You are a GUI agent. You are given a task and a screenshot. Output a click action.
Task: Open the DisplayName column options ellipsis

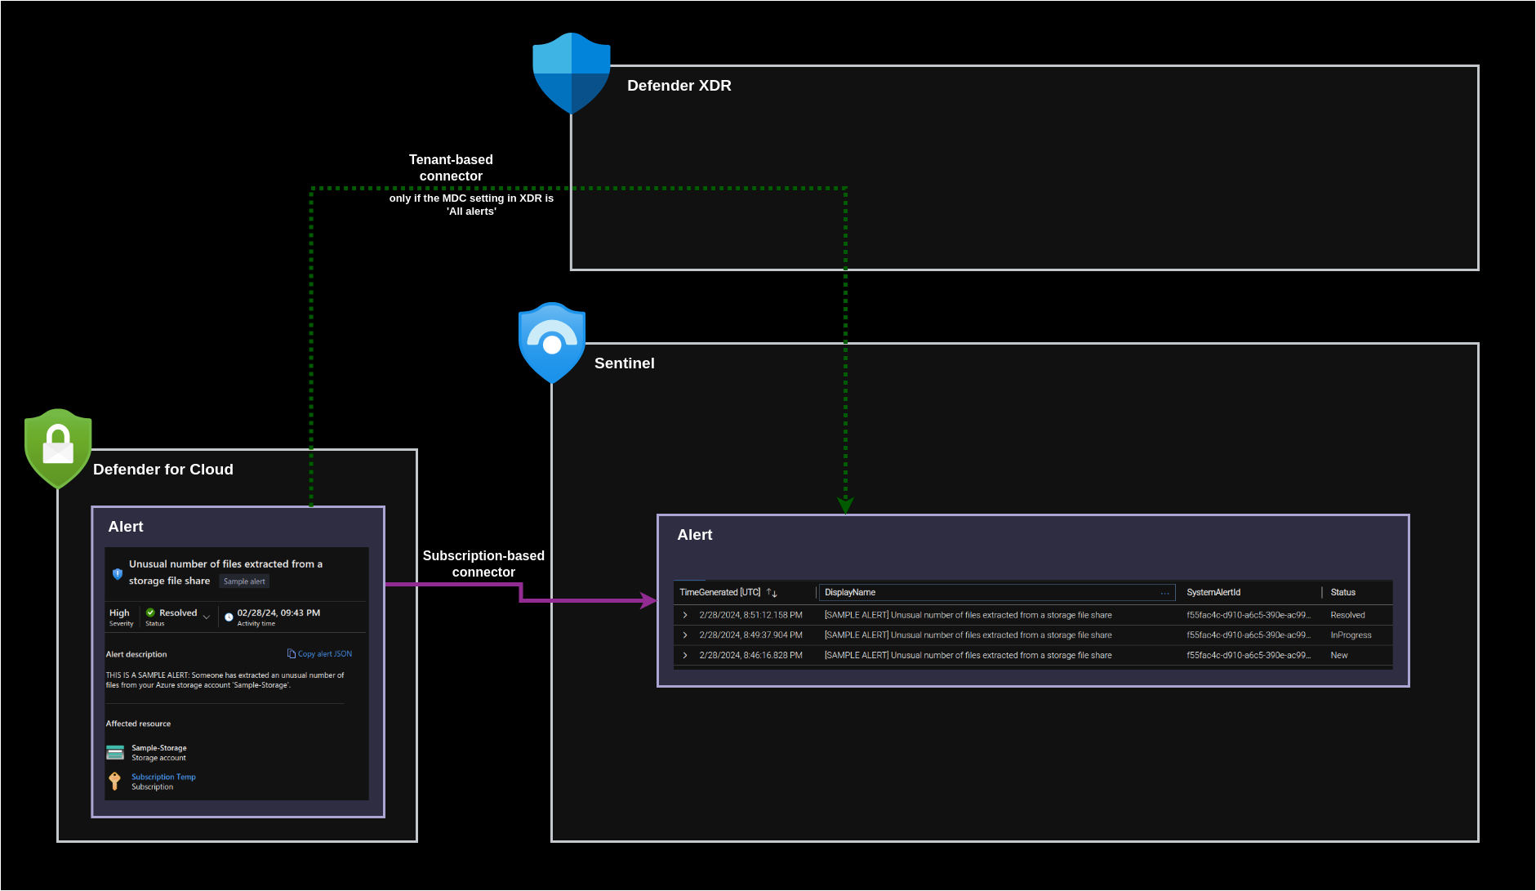click(x=1164, y=593)
